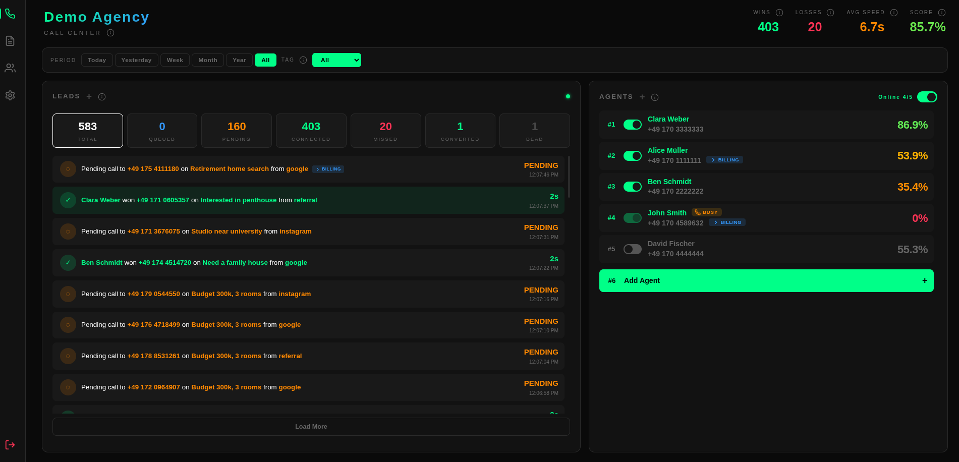Select Week period filter
The width and height of the screenshot is (959, 462).
pos(175,60)
